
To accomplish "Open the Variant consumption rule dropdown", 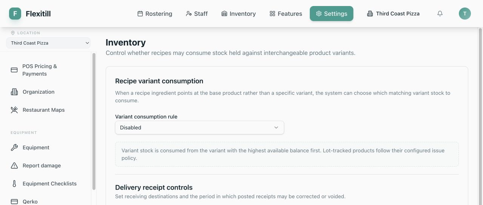I will [x=200, y=128].
